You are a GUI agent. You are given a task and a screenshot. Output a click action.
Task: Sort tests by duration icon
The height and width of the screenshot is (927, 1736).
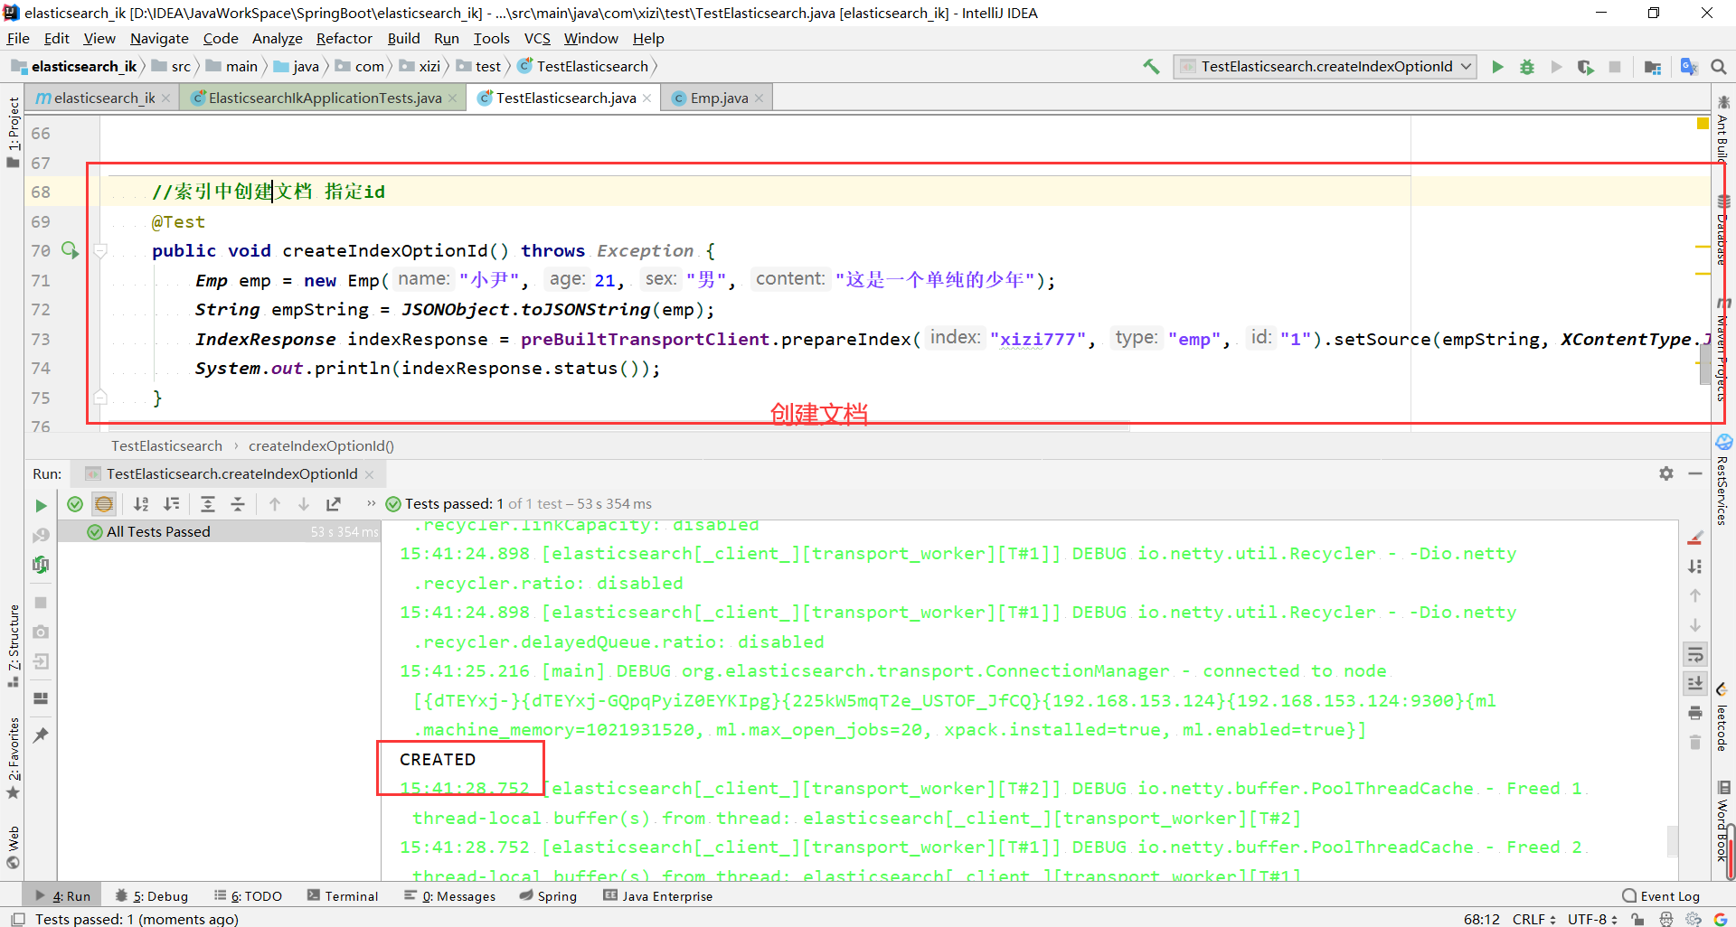pyautogui.click(x=171, y=504)
